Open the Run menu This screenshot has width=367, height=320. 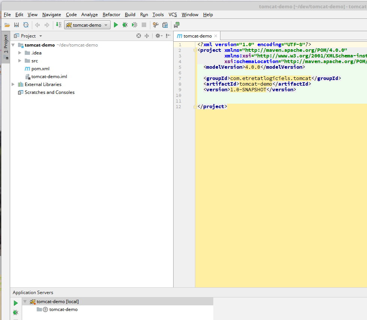[x=144, y=15]
